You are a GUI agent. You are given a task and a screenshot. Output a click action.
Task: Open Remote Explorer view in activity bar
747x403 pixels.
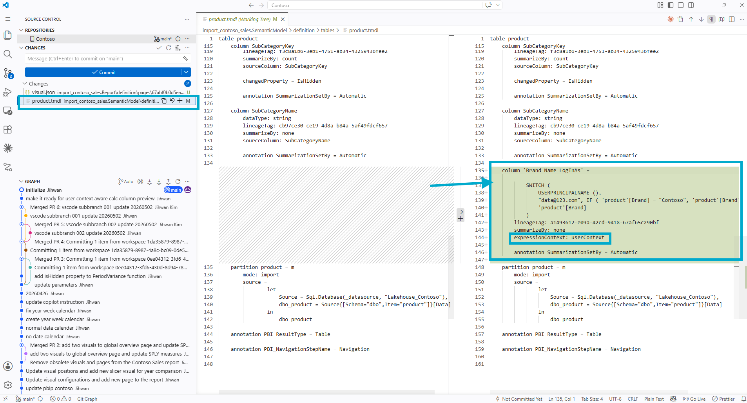tap(7, 111)
